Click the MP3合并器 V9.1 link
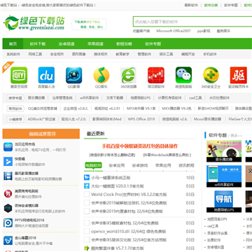Image resolution: width=252 pixels, height=252 pixels. [141, 108]
